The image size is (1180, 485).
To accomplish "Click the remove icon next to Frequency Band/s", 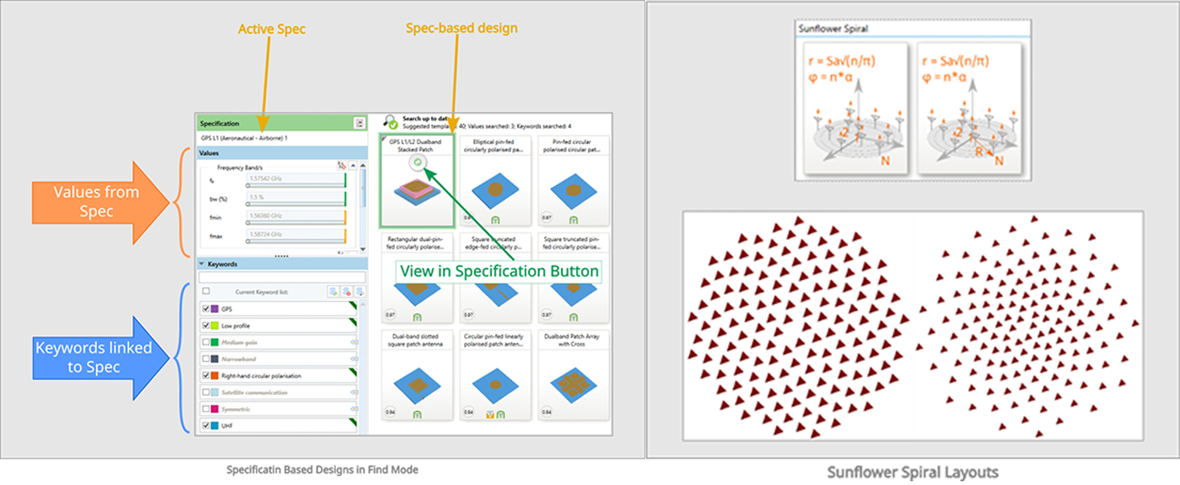I will (x=341, y=166).
